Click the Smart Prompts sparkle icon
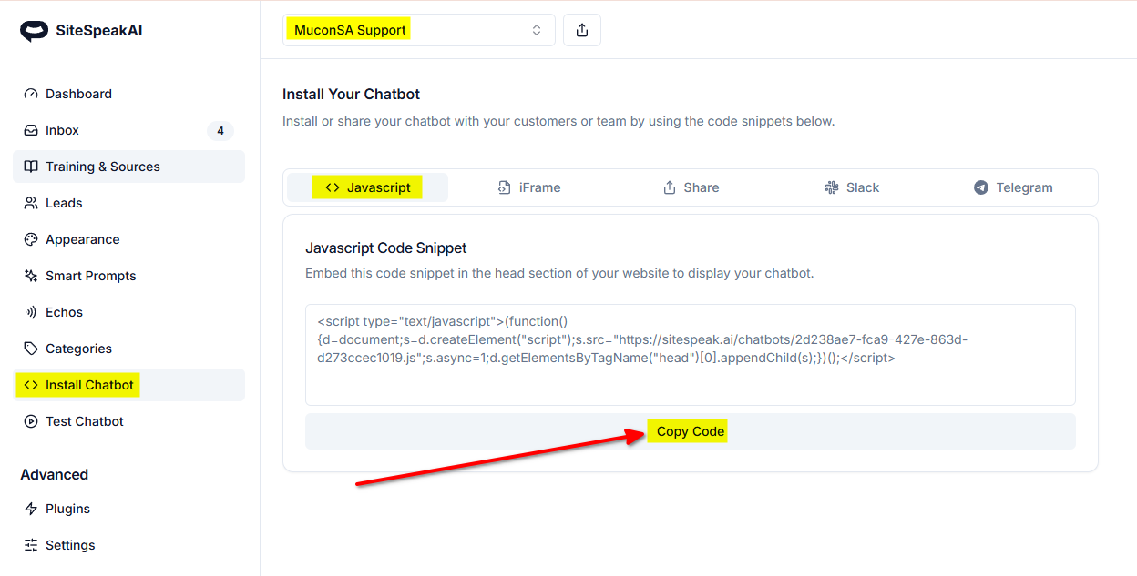 coord(31,276)
